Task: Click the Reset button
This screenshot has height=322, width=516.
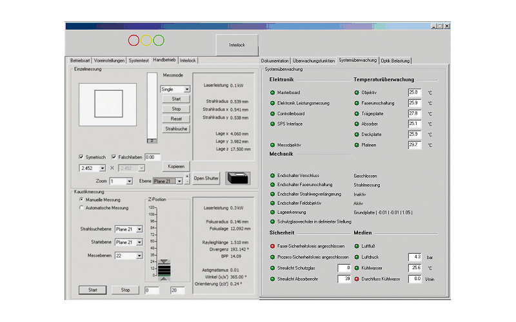Action: coord(176,119)
